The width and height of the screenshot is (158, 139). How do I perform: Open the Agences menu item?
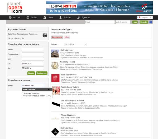point(86,17)
